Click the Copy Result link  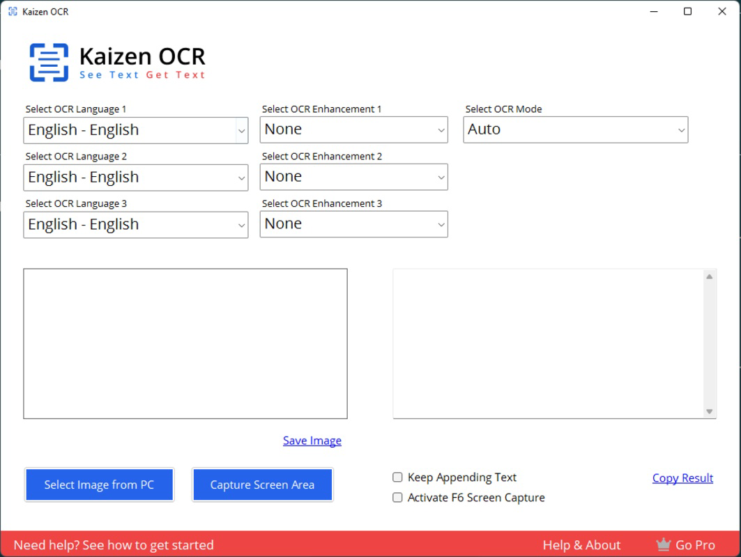[682, 478]
